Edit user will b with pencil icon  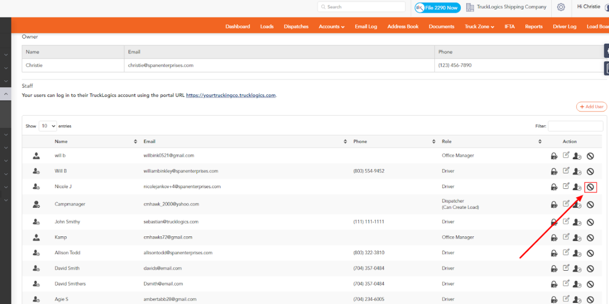(566, 155)
